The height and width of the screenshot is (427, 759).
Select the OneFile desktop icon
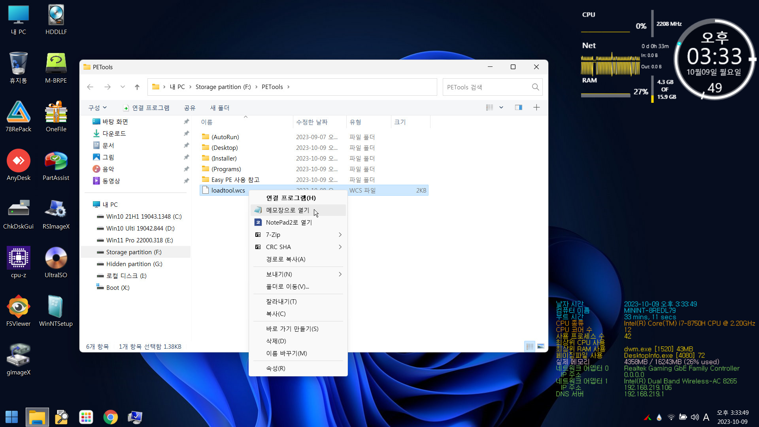tap(56, 117)
